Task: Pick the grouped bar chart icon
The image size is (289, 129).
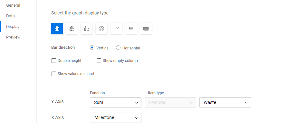Action: point(87,29)
